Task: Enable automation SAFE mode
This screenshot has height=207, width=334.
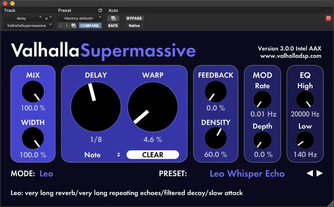Action: pos(113,26)
